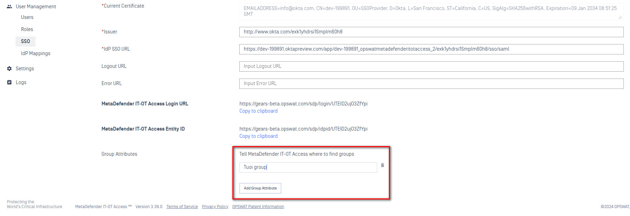Open the Users page in sidebar
The height and width of the screenshot is (216, 630).
(27, 17)
